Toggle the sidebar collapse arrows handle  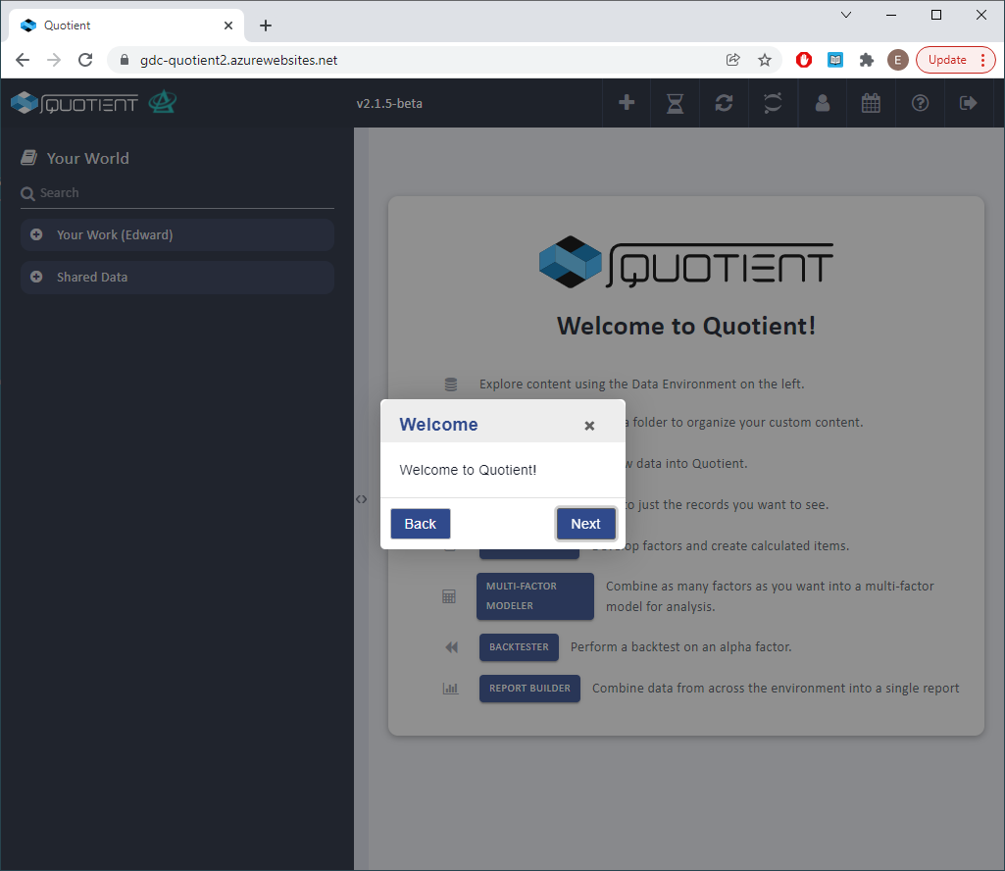click(362, 499)
